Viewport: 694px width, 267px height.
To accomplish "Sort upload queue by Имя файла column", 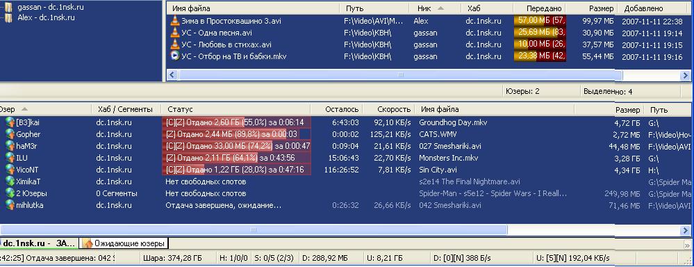I will 254,8.
